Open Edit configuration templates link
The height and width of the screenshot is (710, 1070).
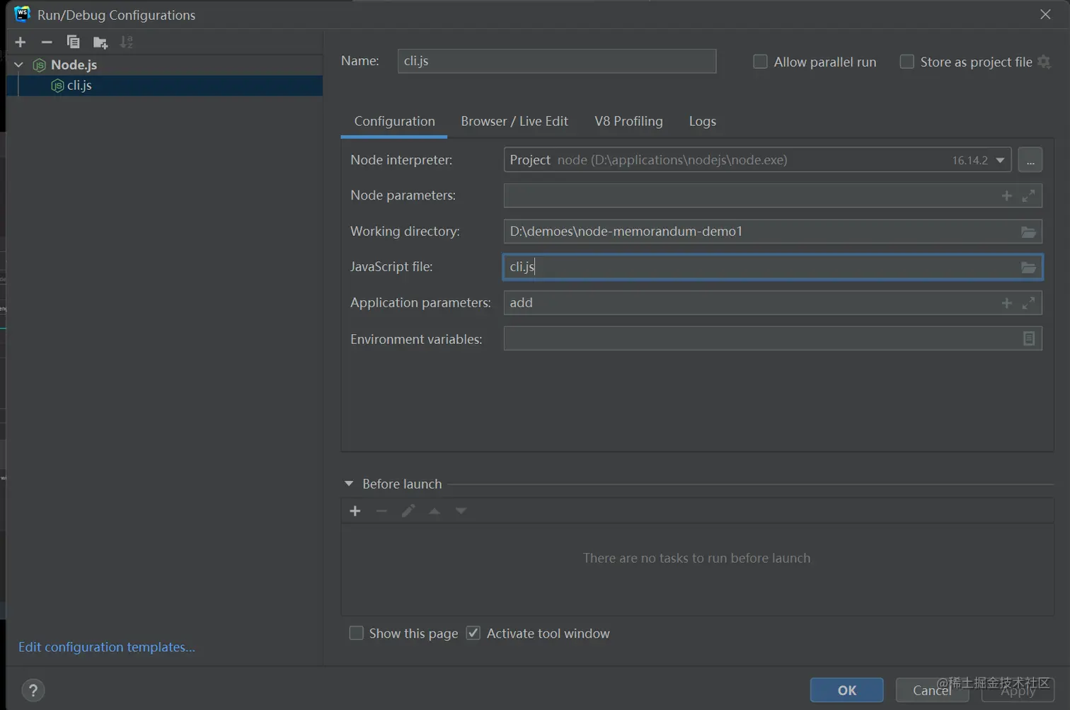(x=107, y=647)
